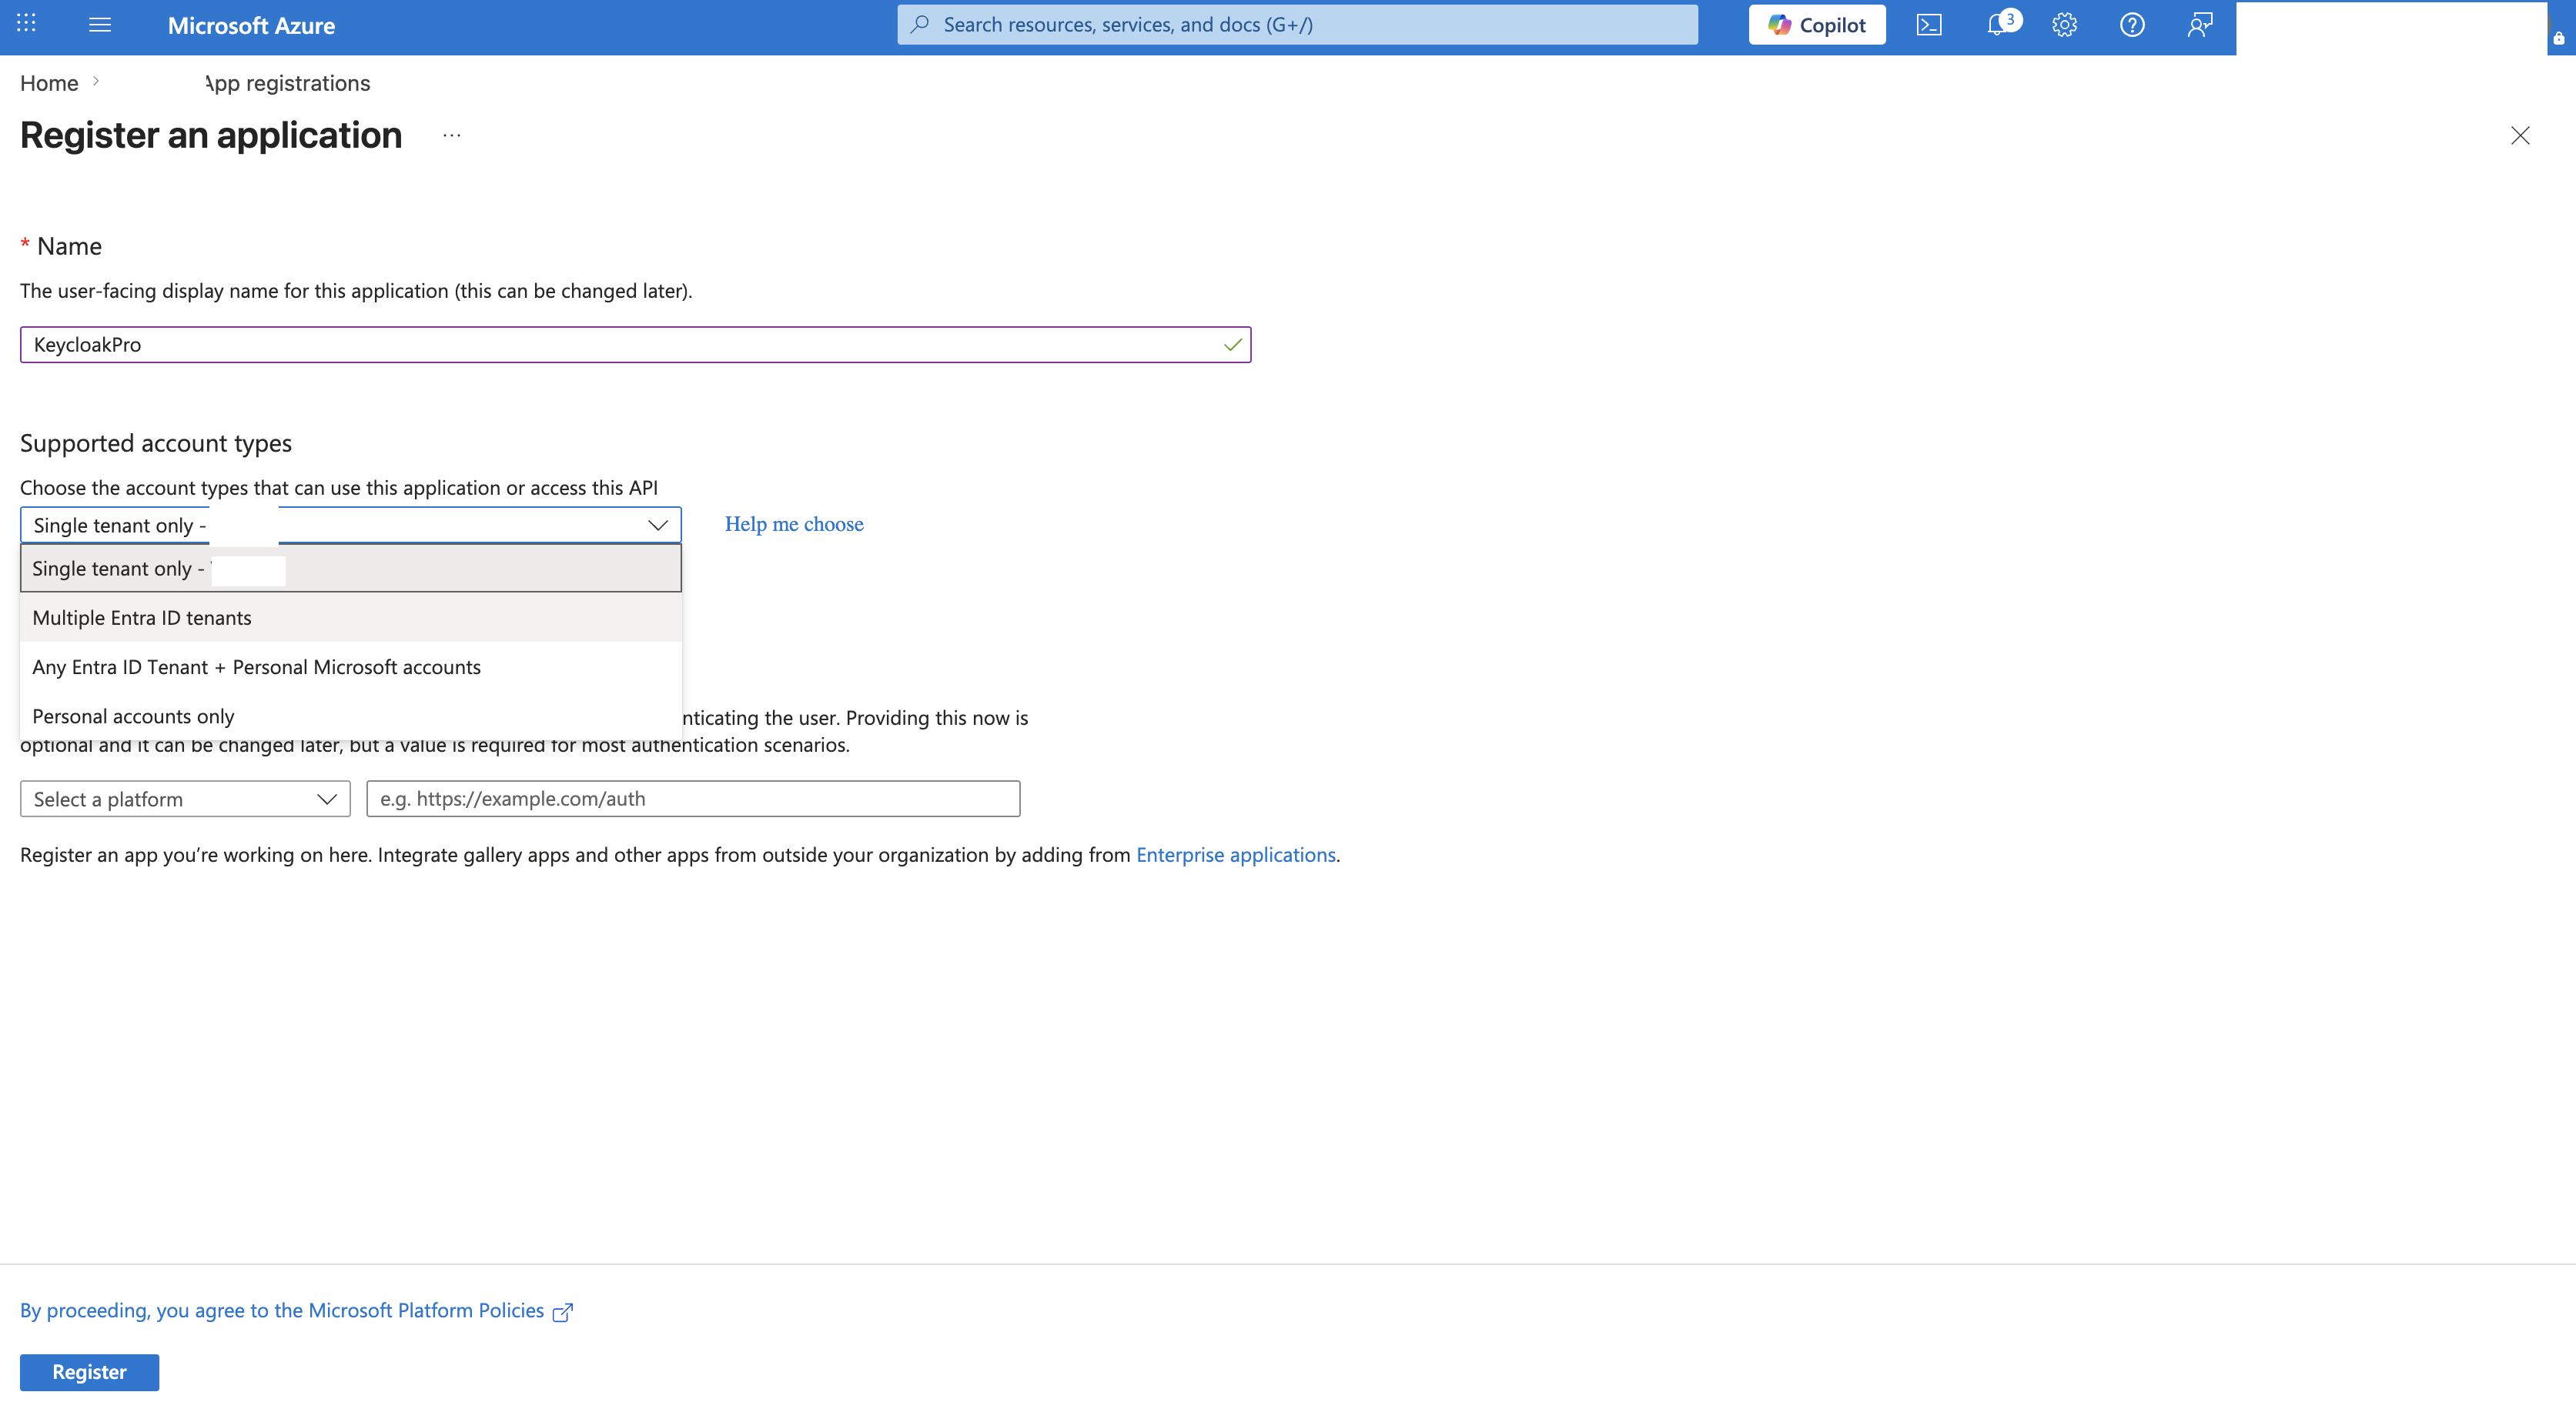
Task: Open the notifications bell
Action: click(1997, 25)
